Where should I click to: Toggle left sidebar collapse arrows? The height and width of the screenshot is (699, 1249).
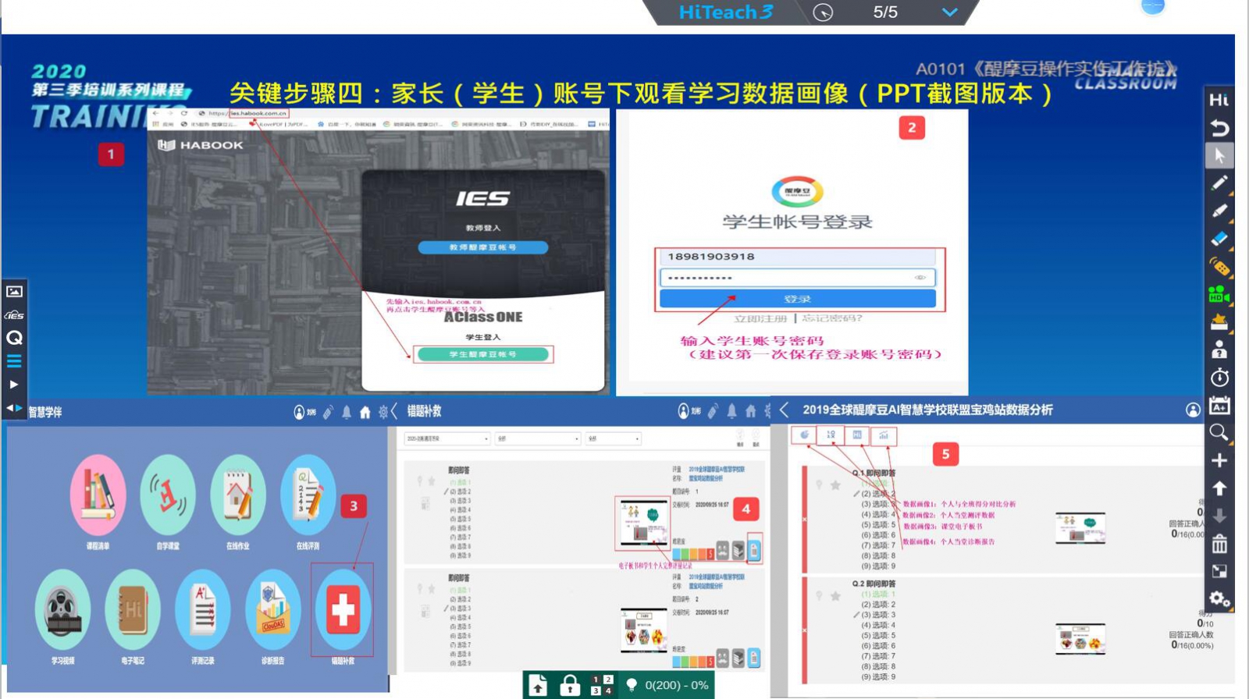(x=14, y=408)
